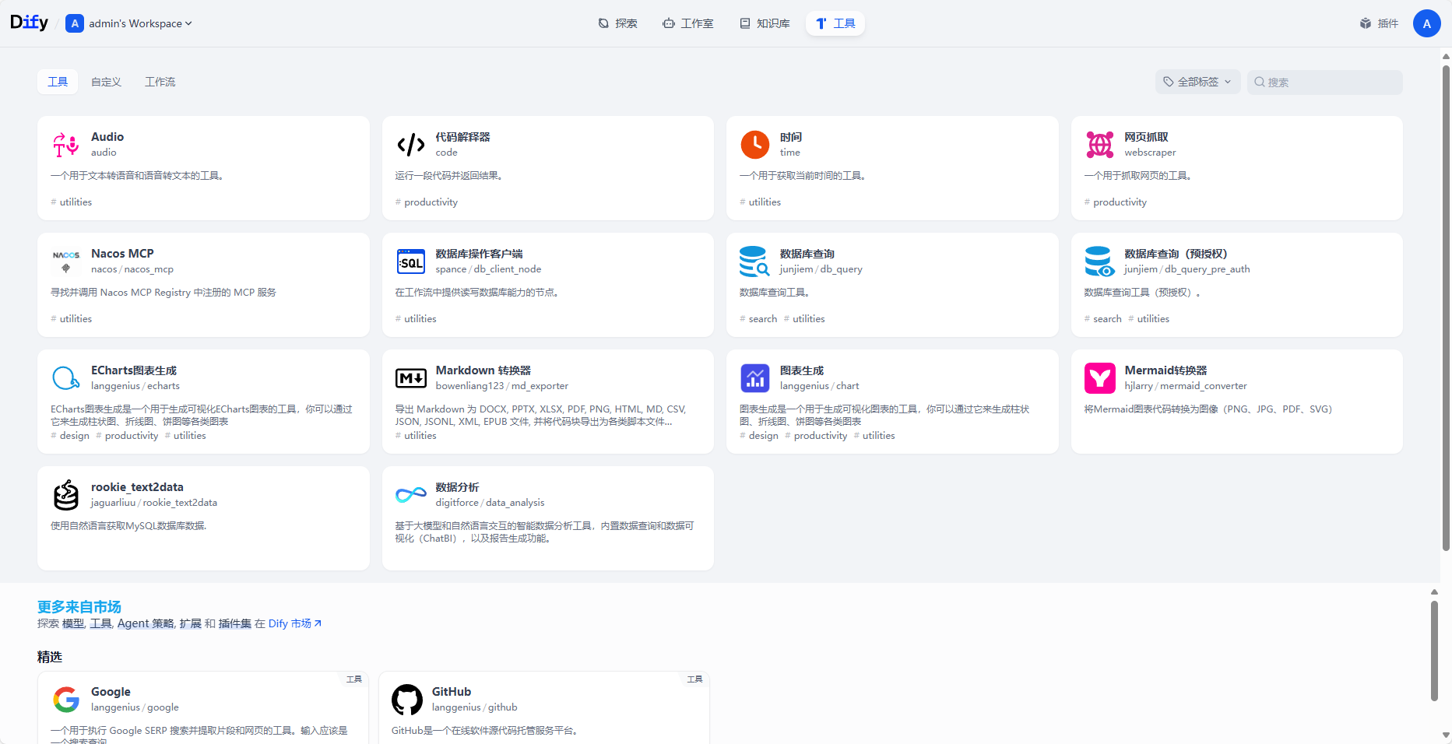Switch to the 工作流 tab
Image resolution: width=1452 pixels, height=744 pixels.
pyautogui.click(x=160, y=81)
